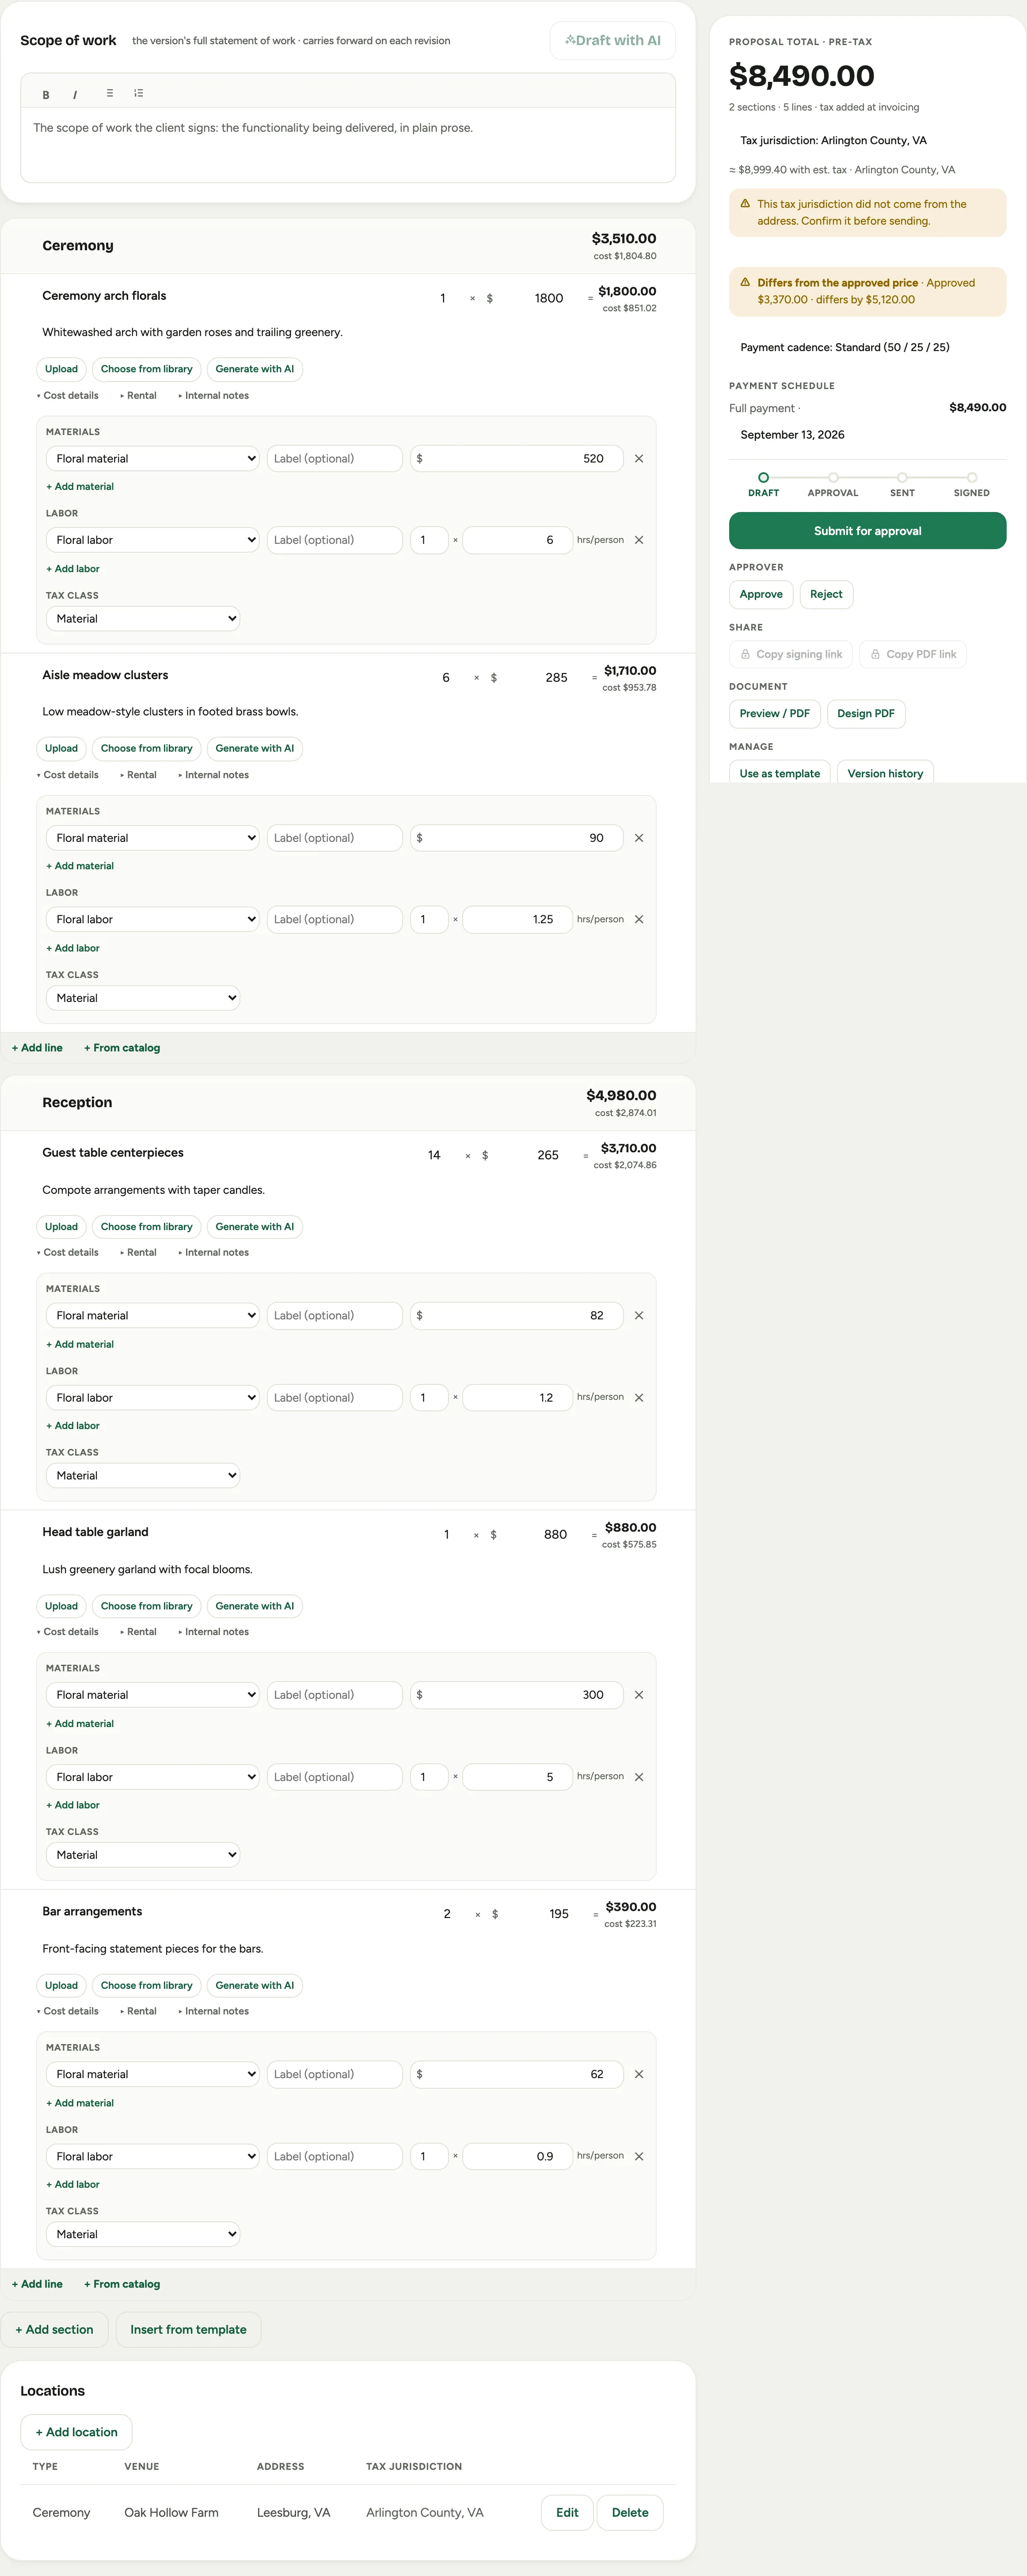
Task: Copy the locked signing link
Action: tap(791, 654)
